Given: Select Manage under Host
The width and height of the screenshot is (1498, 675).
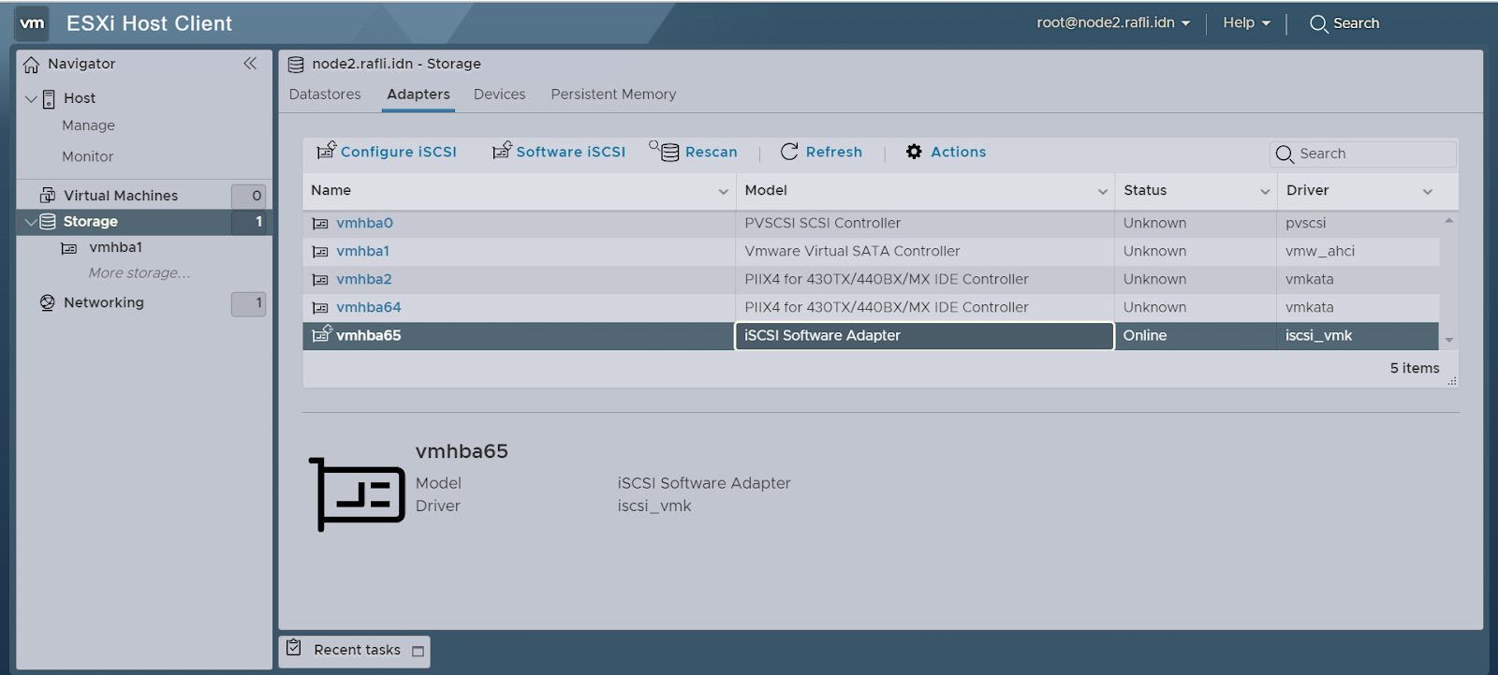Looking at the screenshot, I should (x=89, y=125).
